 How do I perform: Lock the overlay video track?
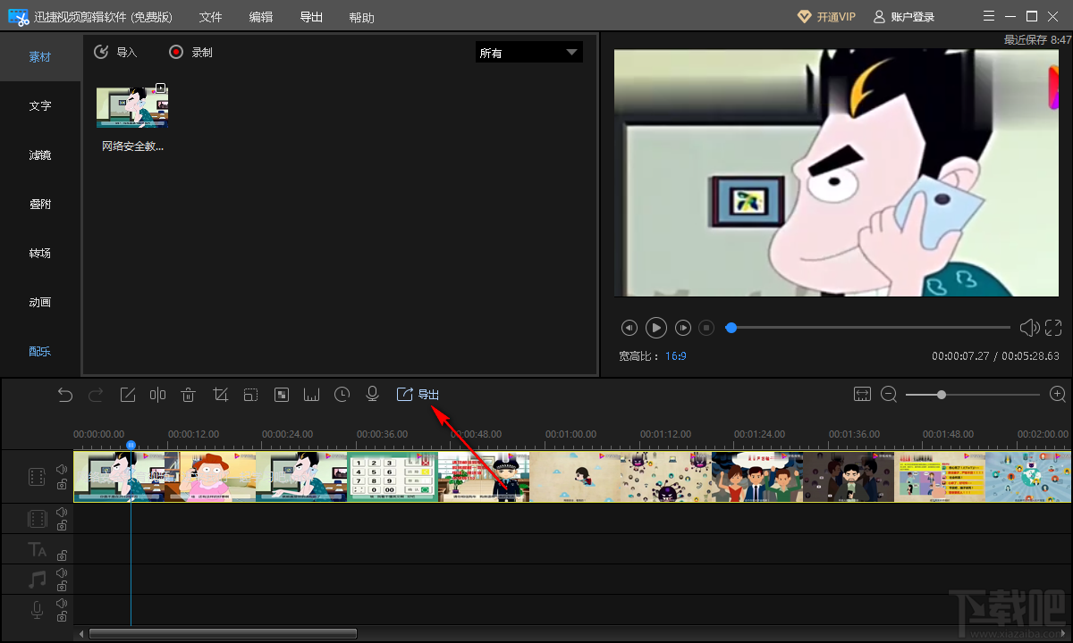[62, 526]
